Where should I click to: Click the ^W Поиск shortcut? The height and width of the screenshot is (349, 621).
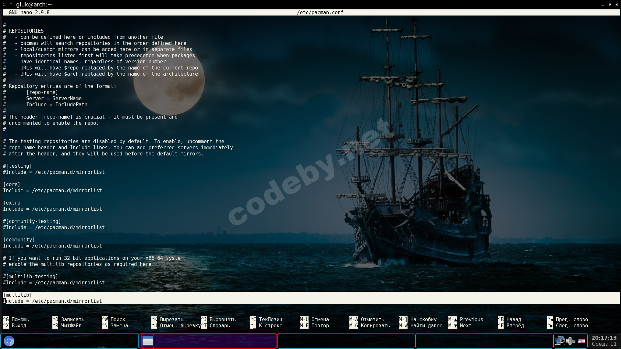114,319
